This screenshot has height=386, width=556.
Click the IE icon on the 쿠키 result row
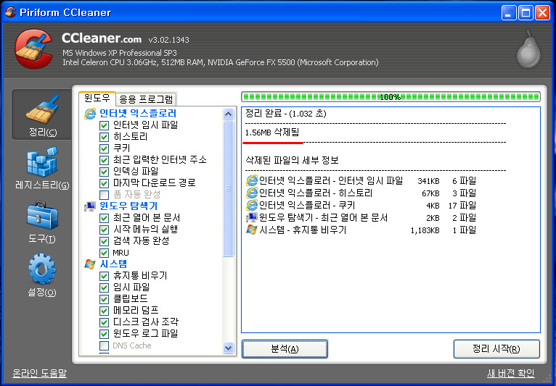(x=251, y=205)
